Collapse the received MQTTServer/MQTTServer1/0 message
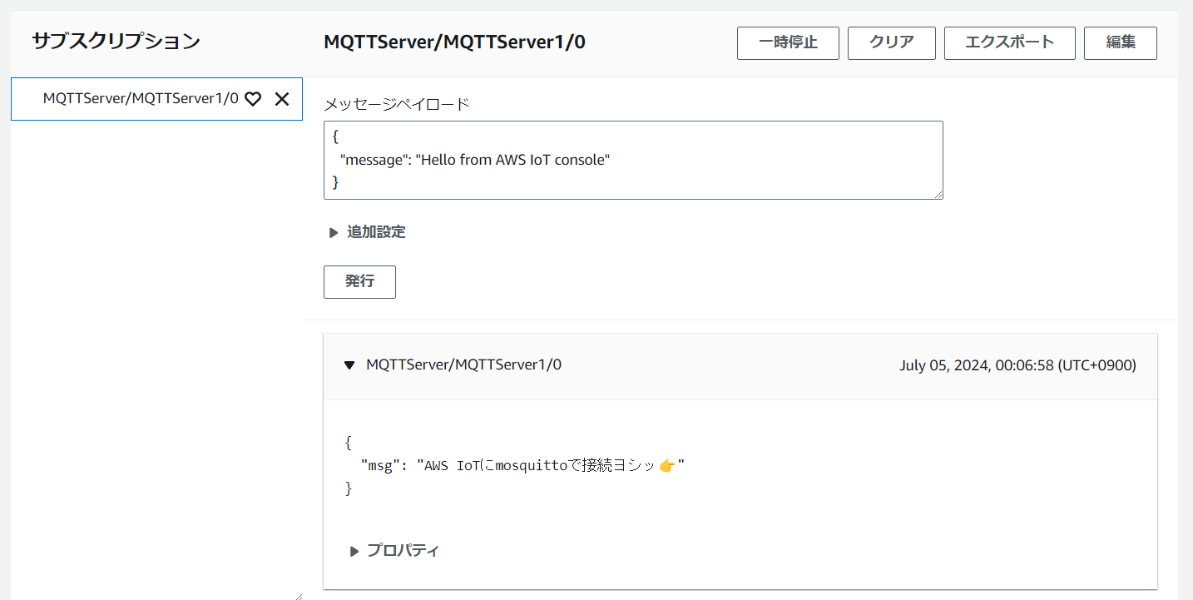This screenshot has width=1193, height=600. 349,365
